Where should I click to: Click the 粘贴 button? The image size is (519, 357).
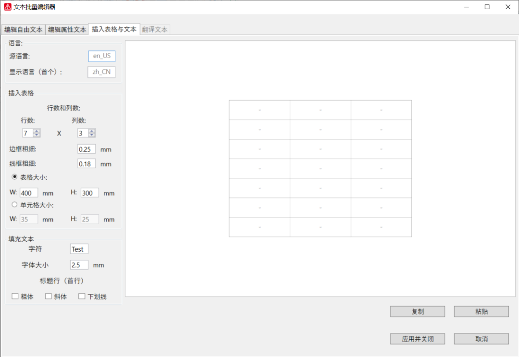coord(481,311)
